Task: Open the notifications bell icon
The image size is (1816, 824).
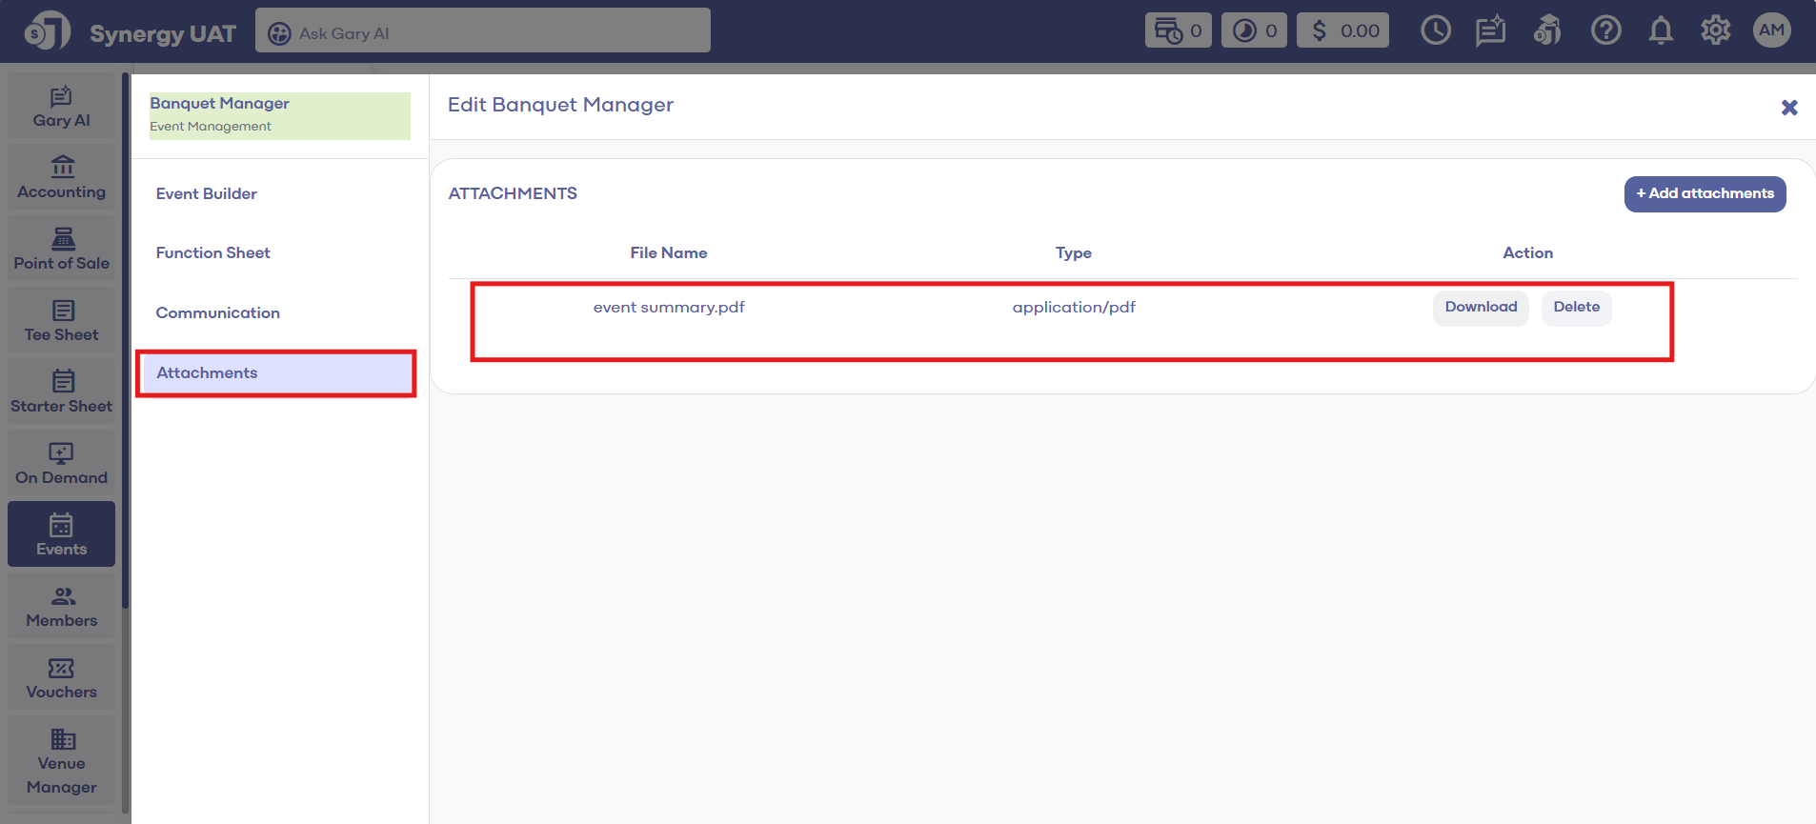Action: point(1661,30)
